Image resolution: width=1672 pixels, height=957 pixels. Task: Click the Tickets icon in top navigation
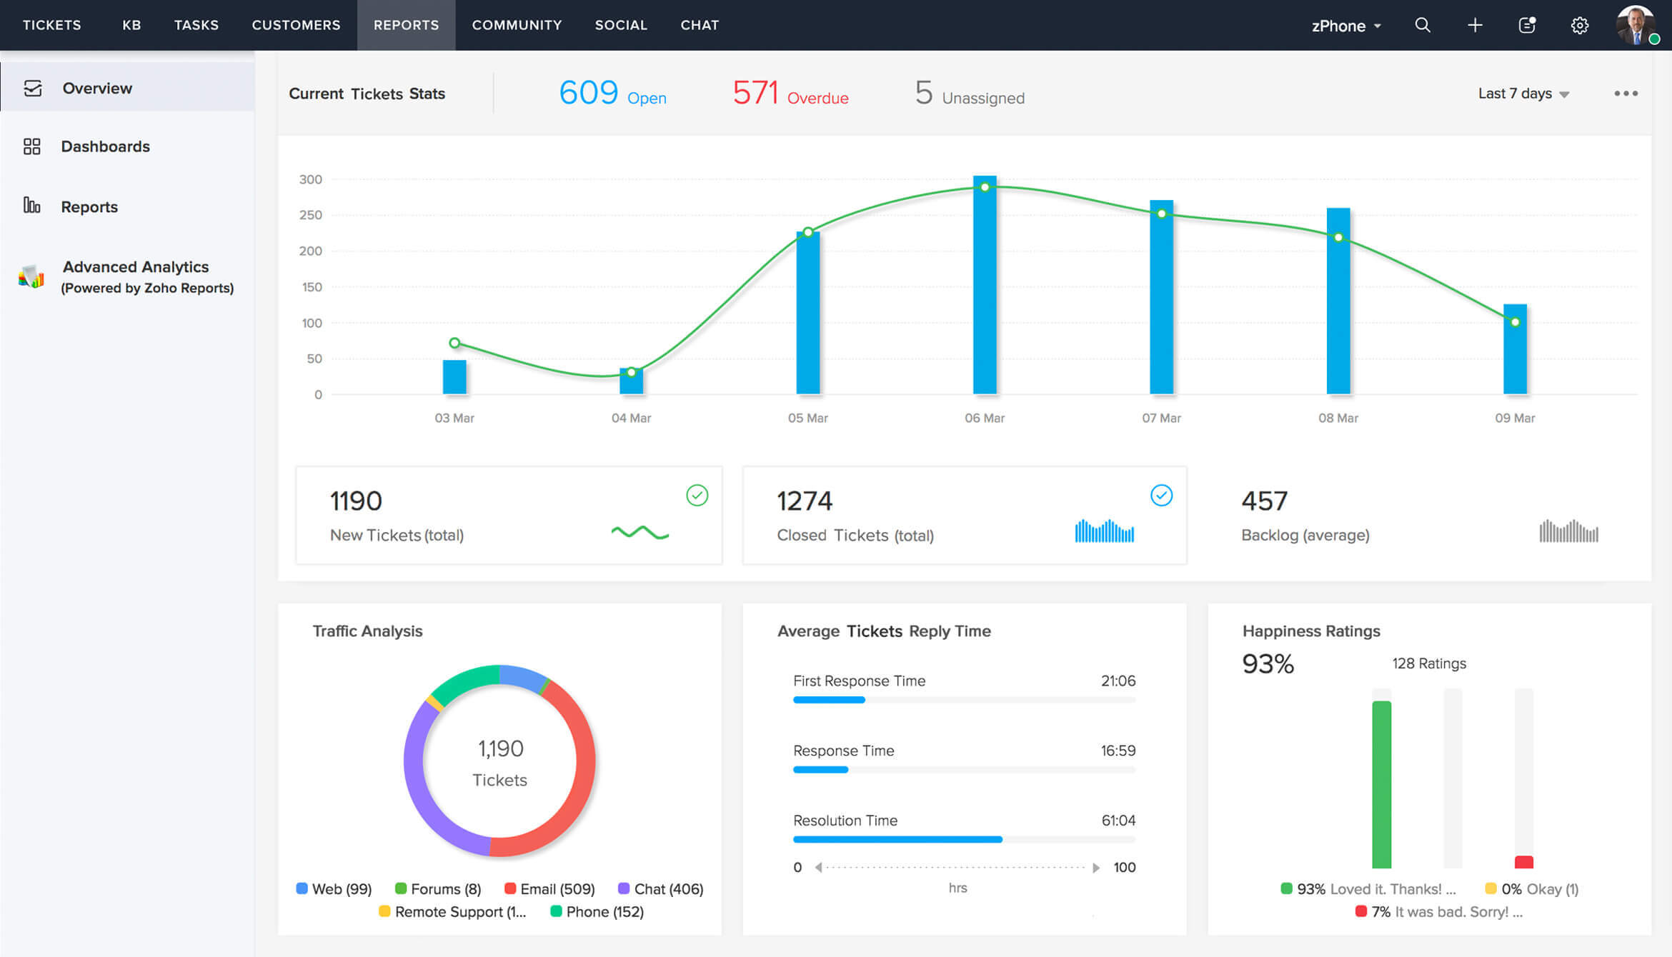click(51, 24)
